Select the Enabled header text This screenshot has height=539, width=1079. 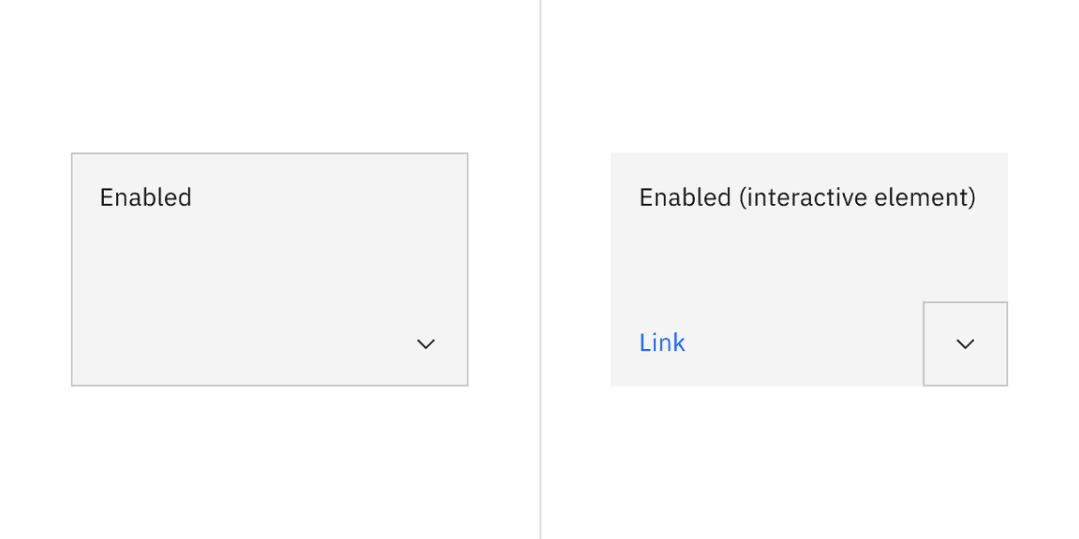click(x=145, y=197)
